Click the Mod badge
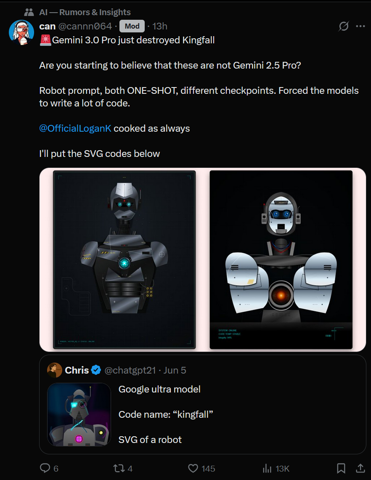 click(x=132, y=27)
